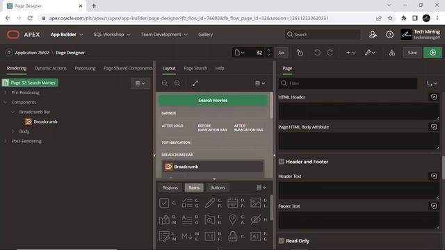Click the Save button
The height and width of the screenshot is (250, 445).
click(x=412, y=53)
